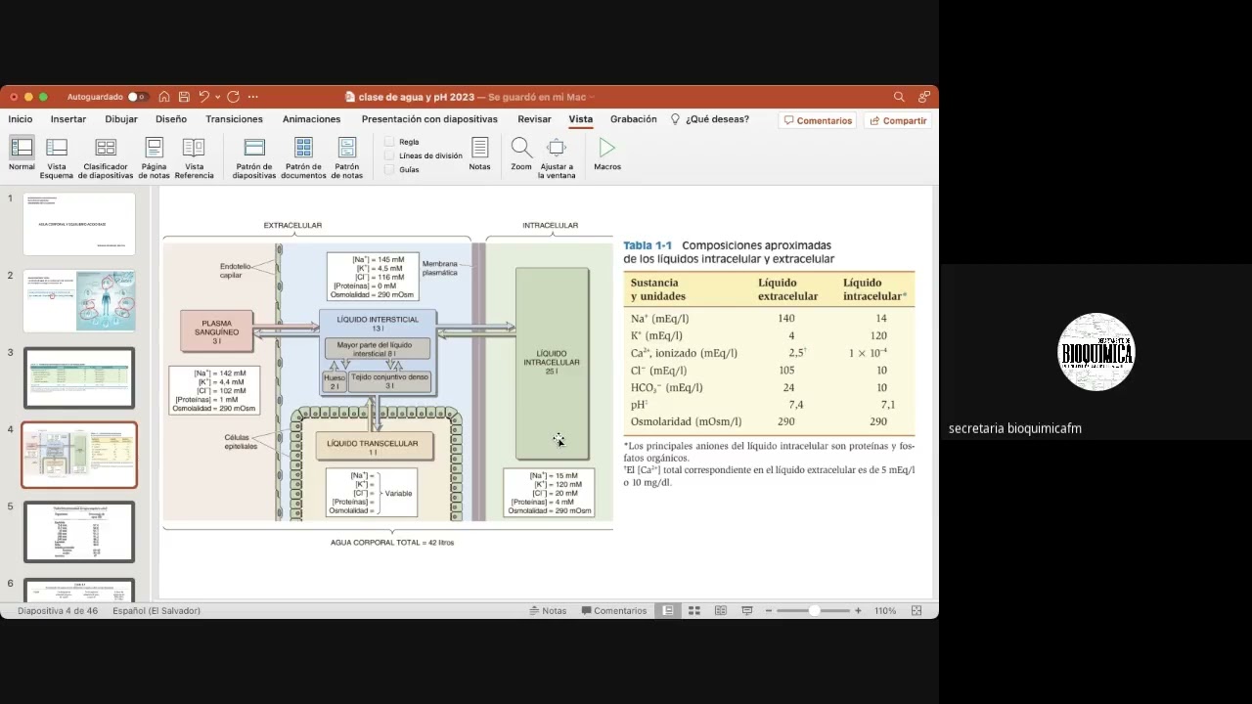The height and width of the screenshot is (704, 1252).
Task: Adjust the zoom slider handle
Action: (x=814, y=610)
